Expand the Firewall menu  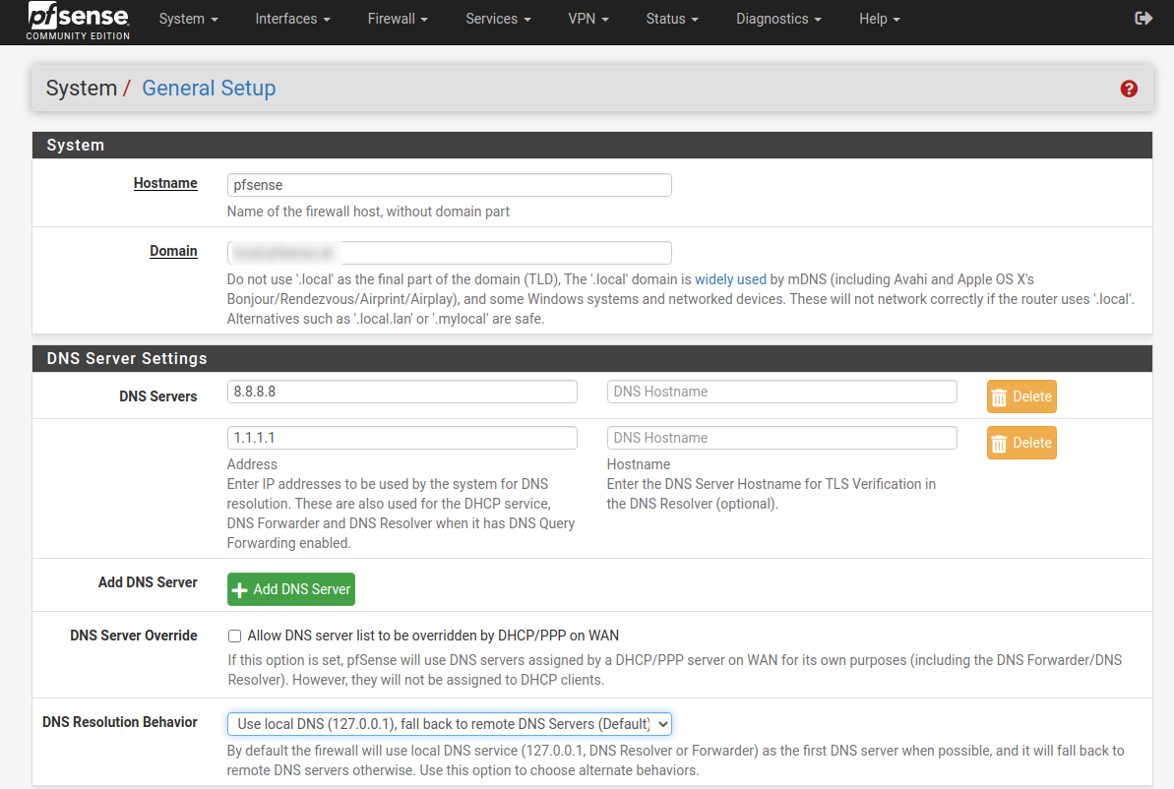coord(398,19)
